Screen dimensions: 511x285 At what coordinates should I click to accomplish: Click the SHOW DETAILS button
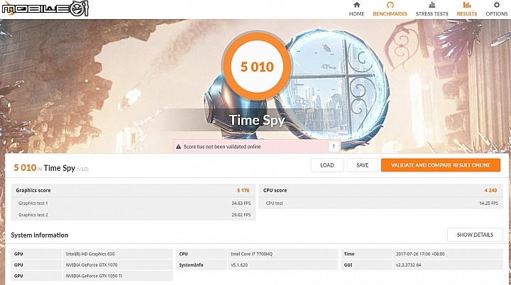[x=475, y=235]
